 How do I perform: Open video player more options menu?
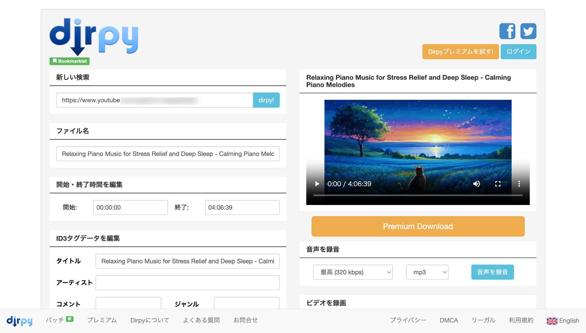point(519,184)
